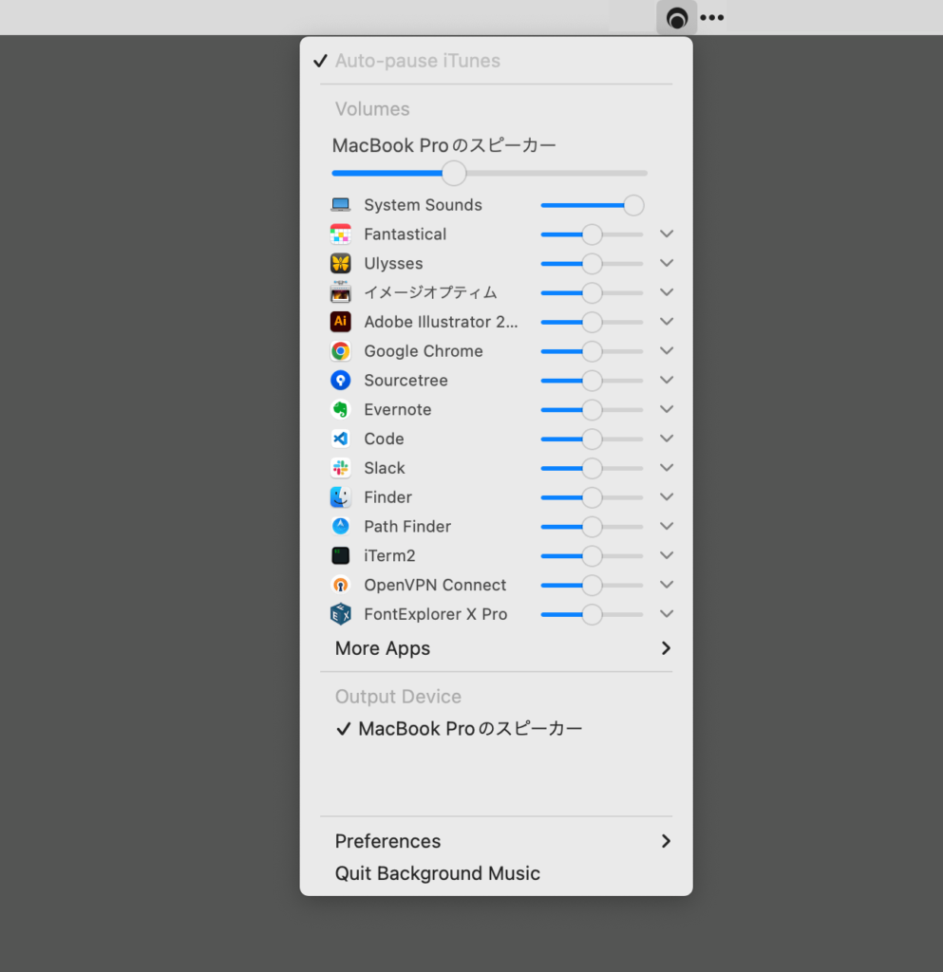This screenshot has width=943, height=972.
Task: Open the Preferences submenu
Action: 387,841
